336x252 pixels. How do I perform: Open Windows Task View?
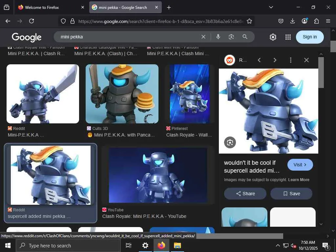(x=129, y=245)
